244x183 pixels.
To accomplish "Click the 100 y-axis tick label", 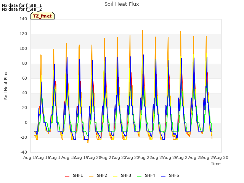I will 23,48.
